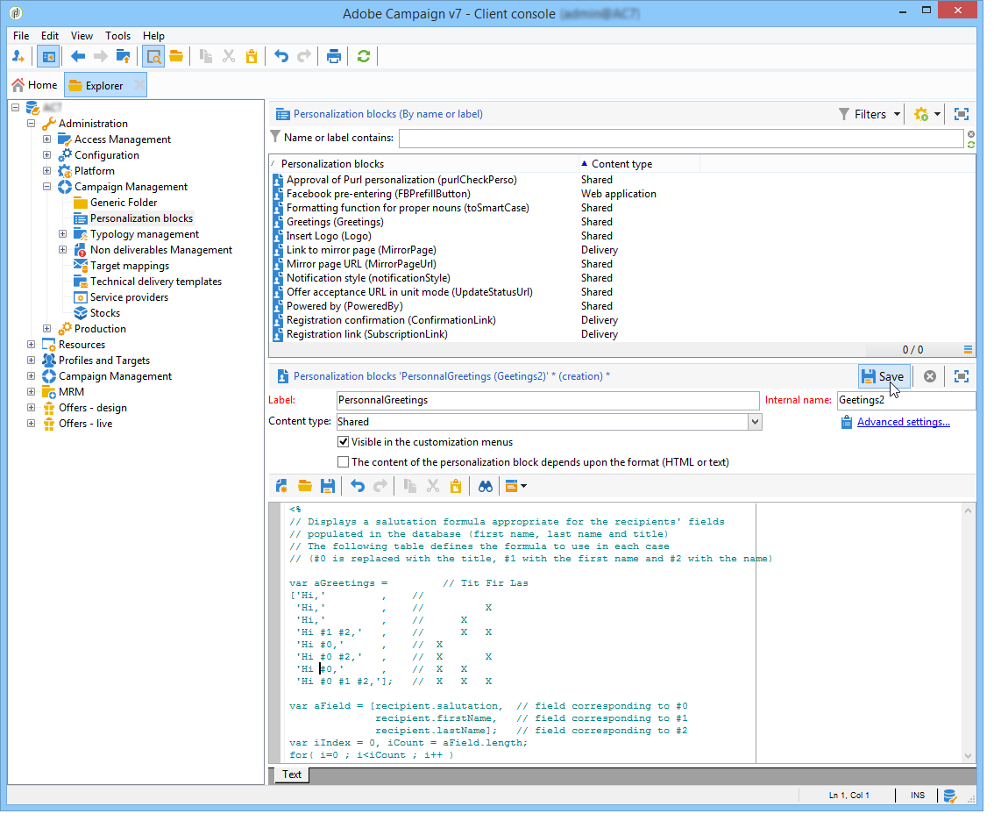Save the personalization block
Image resolution: width=1001 pixels, height=828 pixels.
[x=882, y=376]
